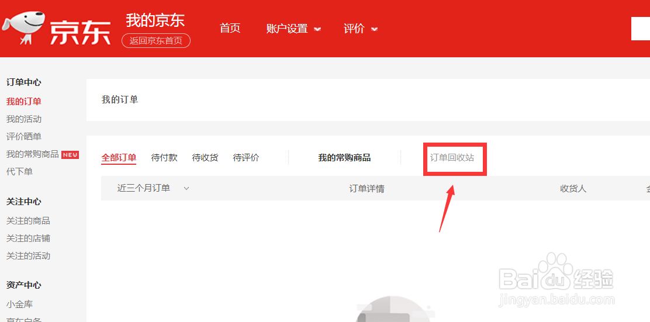The width and height of the screenshot is (650, 322).
Task: Open 我的订单 in the sidebar
Action: pos(23,102)
